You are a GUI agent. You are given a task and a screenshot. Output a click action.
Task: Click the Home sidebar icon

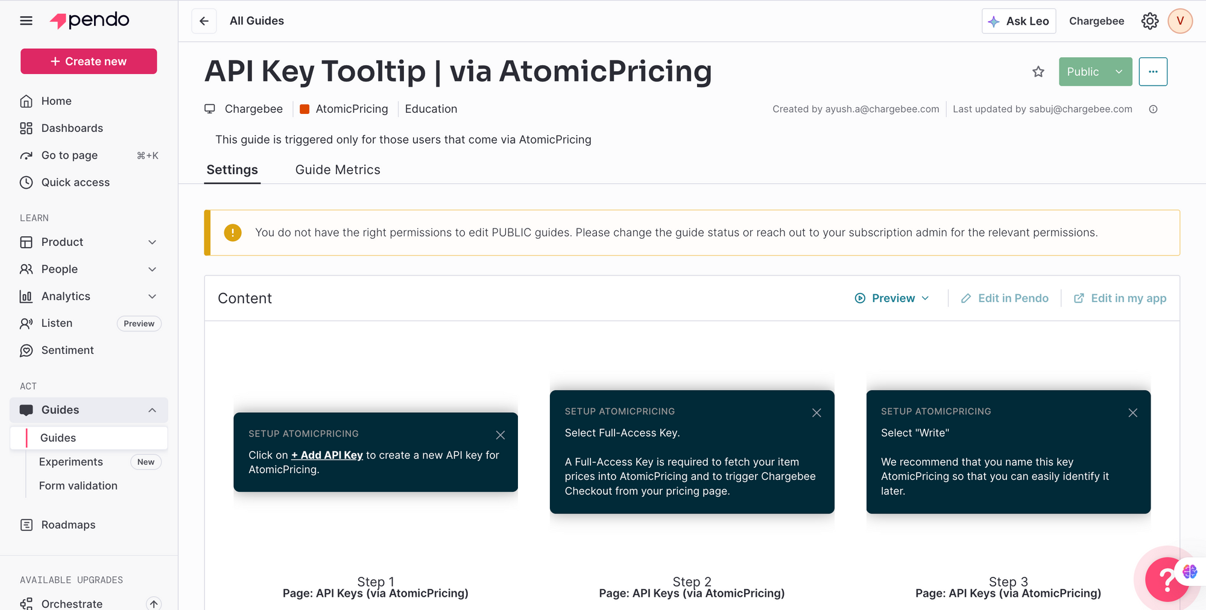pos(26,101)
